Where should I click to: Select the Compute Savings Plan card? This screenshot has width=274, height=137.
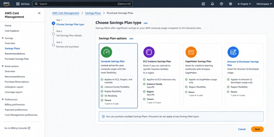118,76
